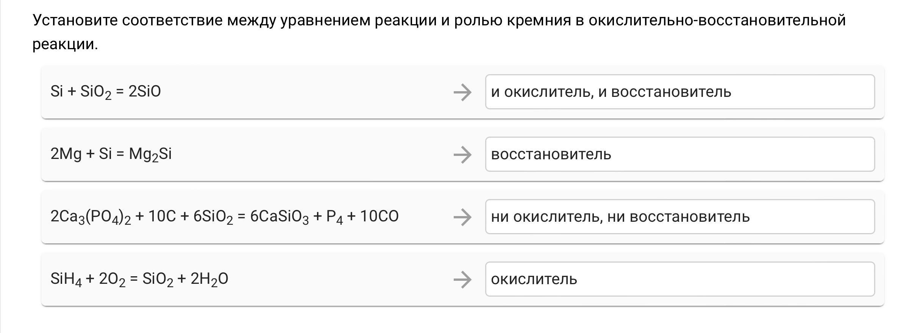Click the 10CO term in third equation

click(x=379, y=216)
